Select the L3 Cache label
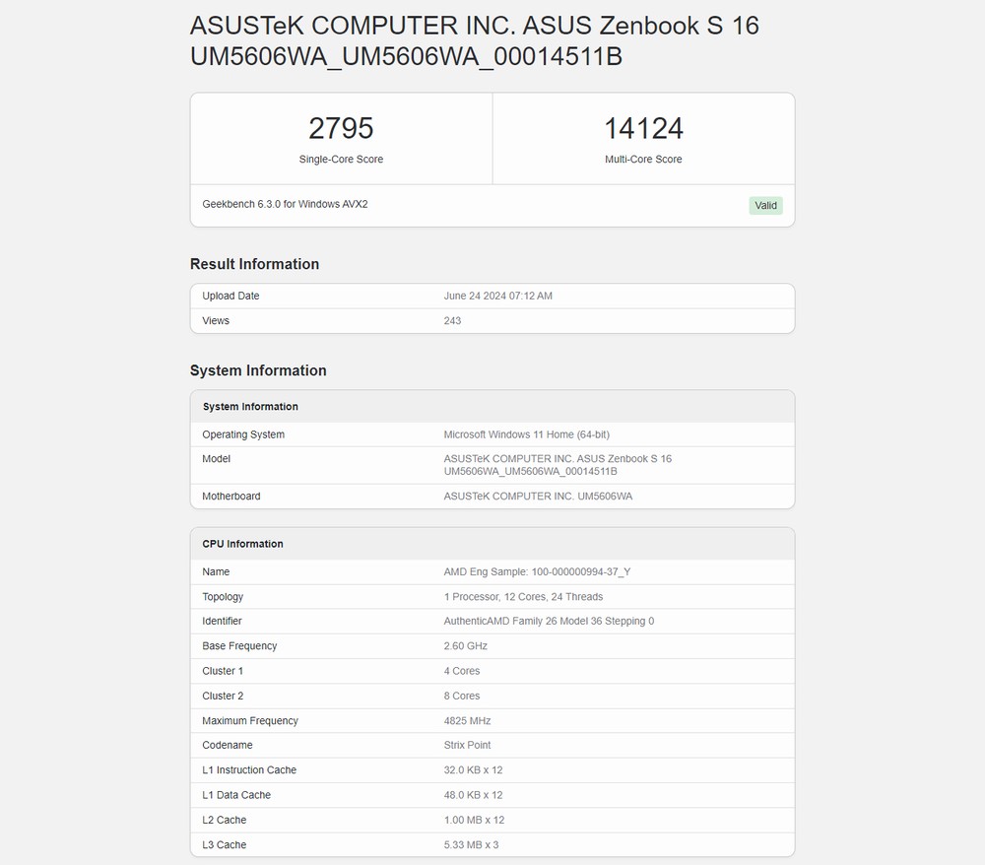Image resolution: width=985 pixels, height=865 pixels. tap(225, 845)
